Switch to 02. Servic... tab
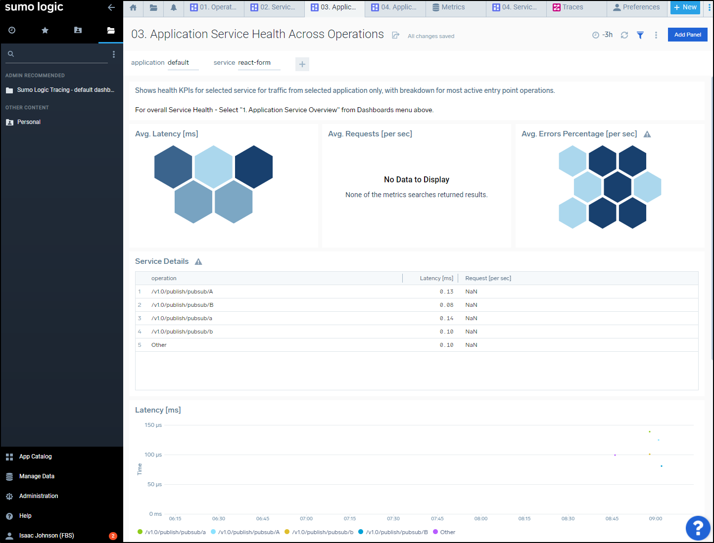The image size is (714, 543). point(274,7)
